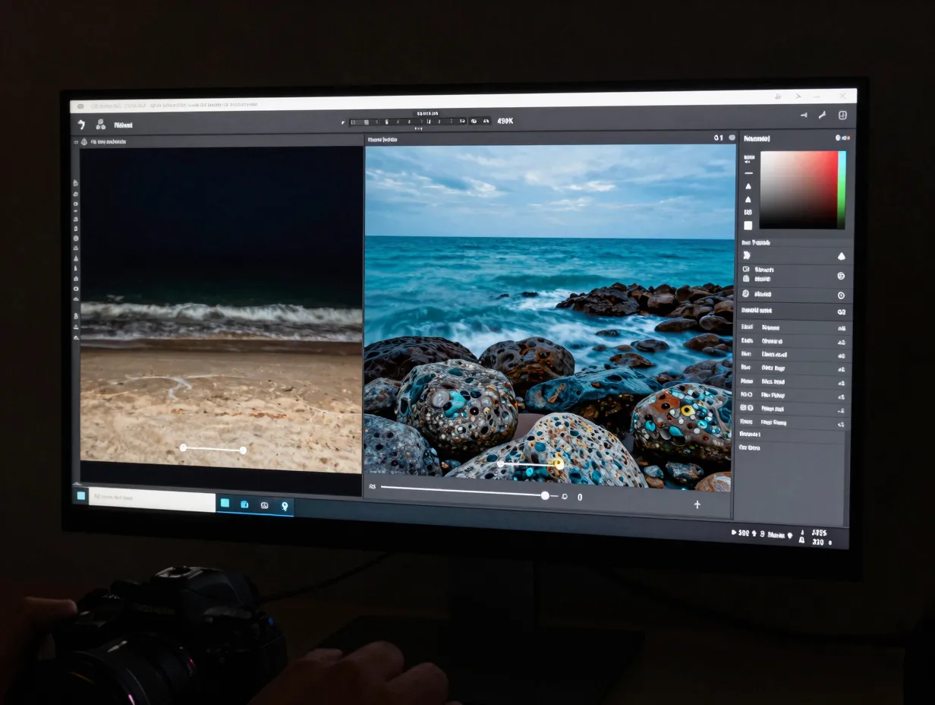Pick a color in the red saturation square
935x705 pixels.
pyautogui.click(x=798, y=189)
